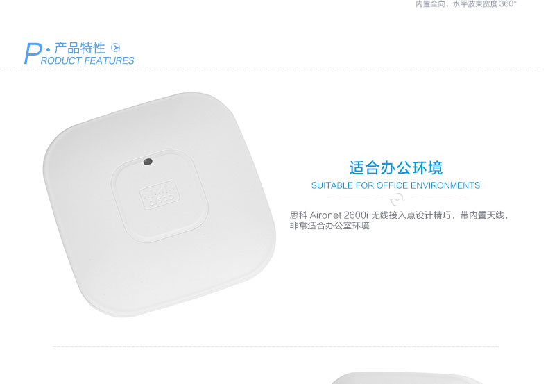Click the Aironet 2600i model name

[x=339, y=215]
